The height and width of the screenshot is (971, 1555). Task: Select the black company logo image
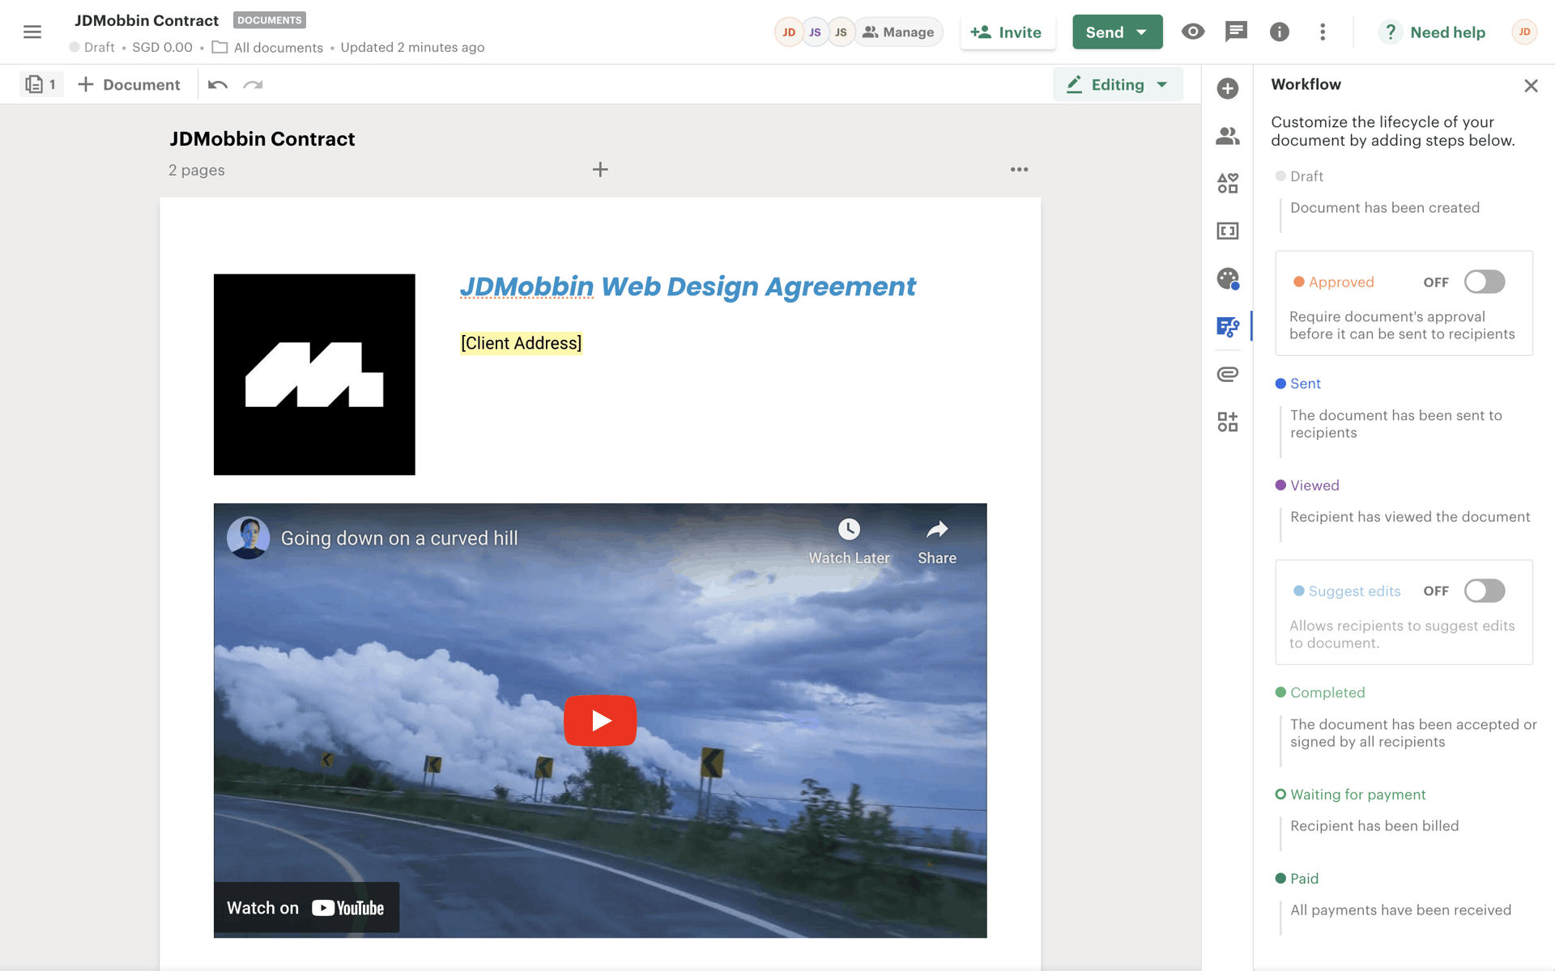pyautogui.click(x=314, y=375)
